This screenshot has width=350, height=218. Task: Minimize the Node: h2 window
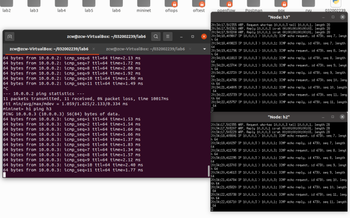pos(323,117)
